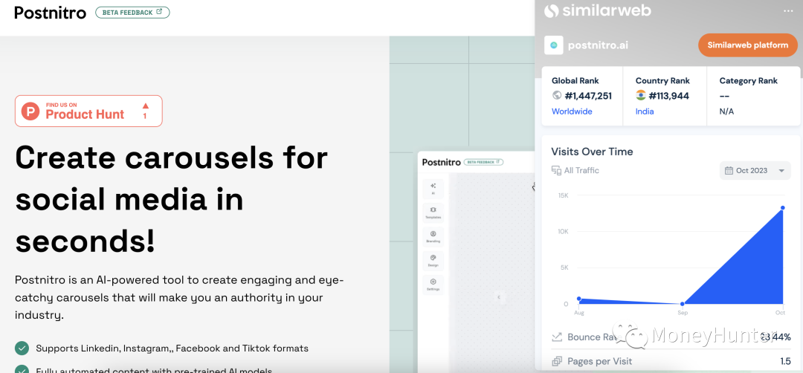Viewport: 803px width, 373px height.
Task: Click the Aug data point on chart
Action: 579,299
